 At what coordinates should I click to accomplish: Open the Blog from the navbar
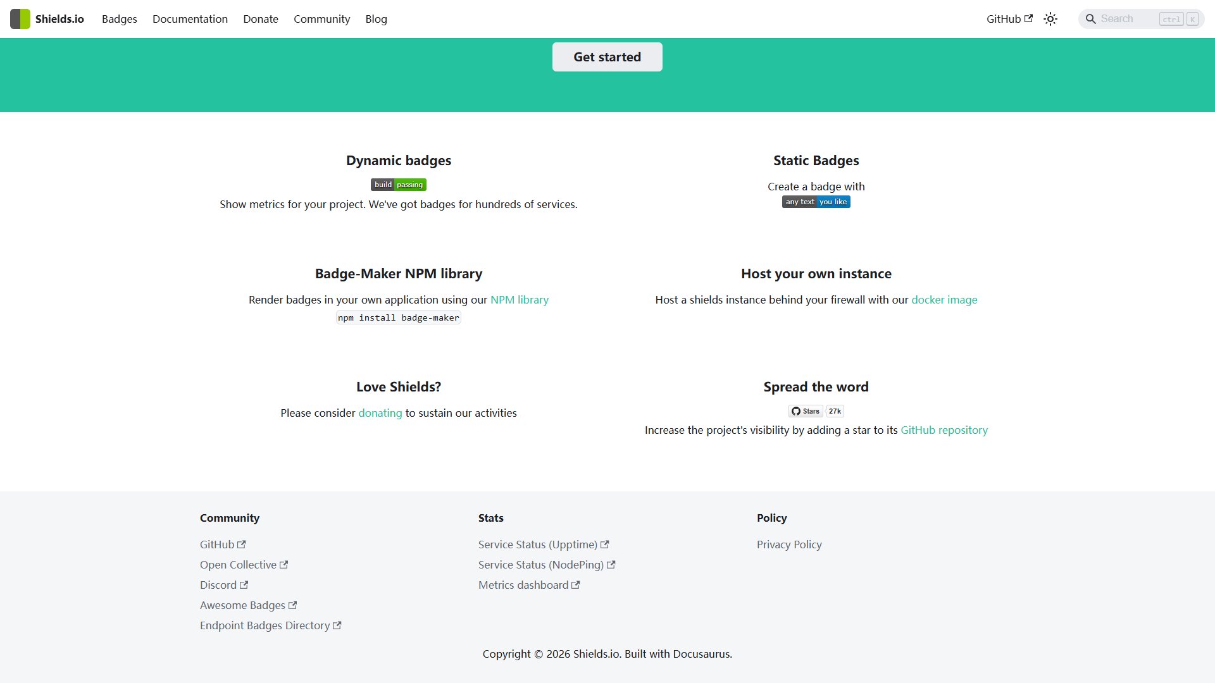376,19
